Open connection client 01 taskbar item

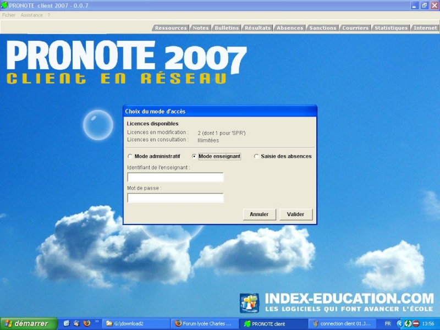[342, 323]
